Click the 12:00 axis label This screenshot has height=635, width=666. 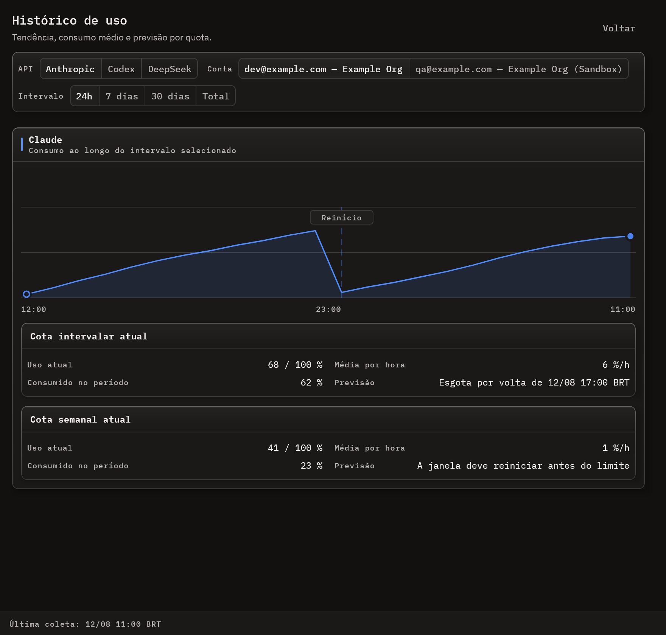pyautogui.click(x=34, y=309)
